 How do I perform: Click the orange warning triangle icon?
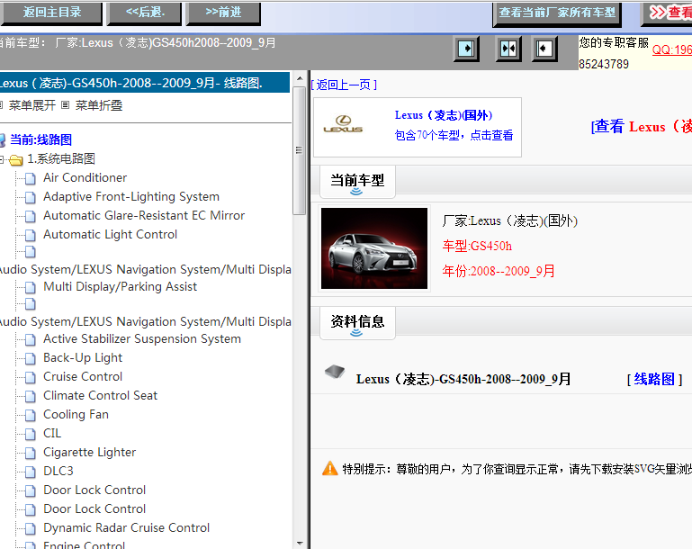[329, 468]
